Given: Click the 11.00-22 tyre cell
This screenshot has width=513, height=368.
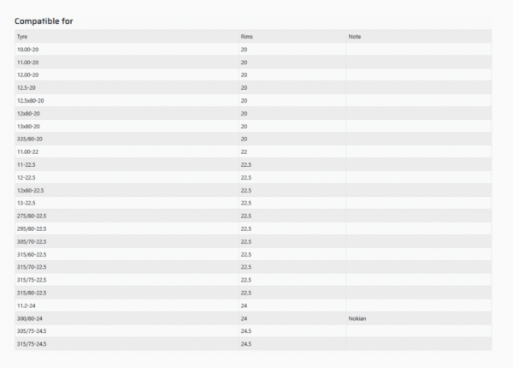Looking at the screenshot, I should pos(28,151).
